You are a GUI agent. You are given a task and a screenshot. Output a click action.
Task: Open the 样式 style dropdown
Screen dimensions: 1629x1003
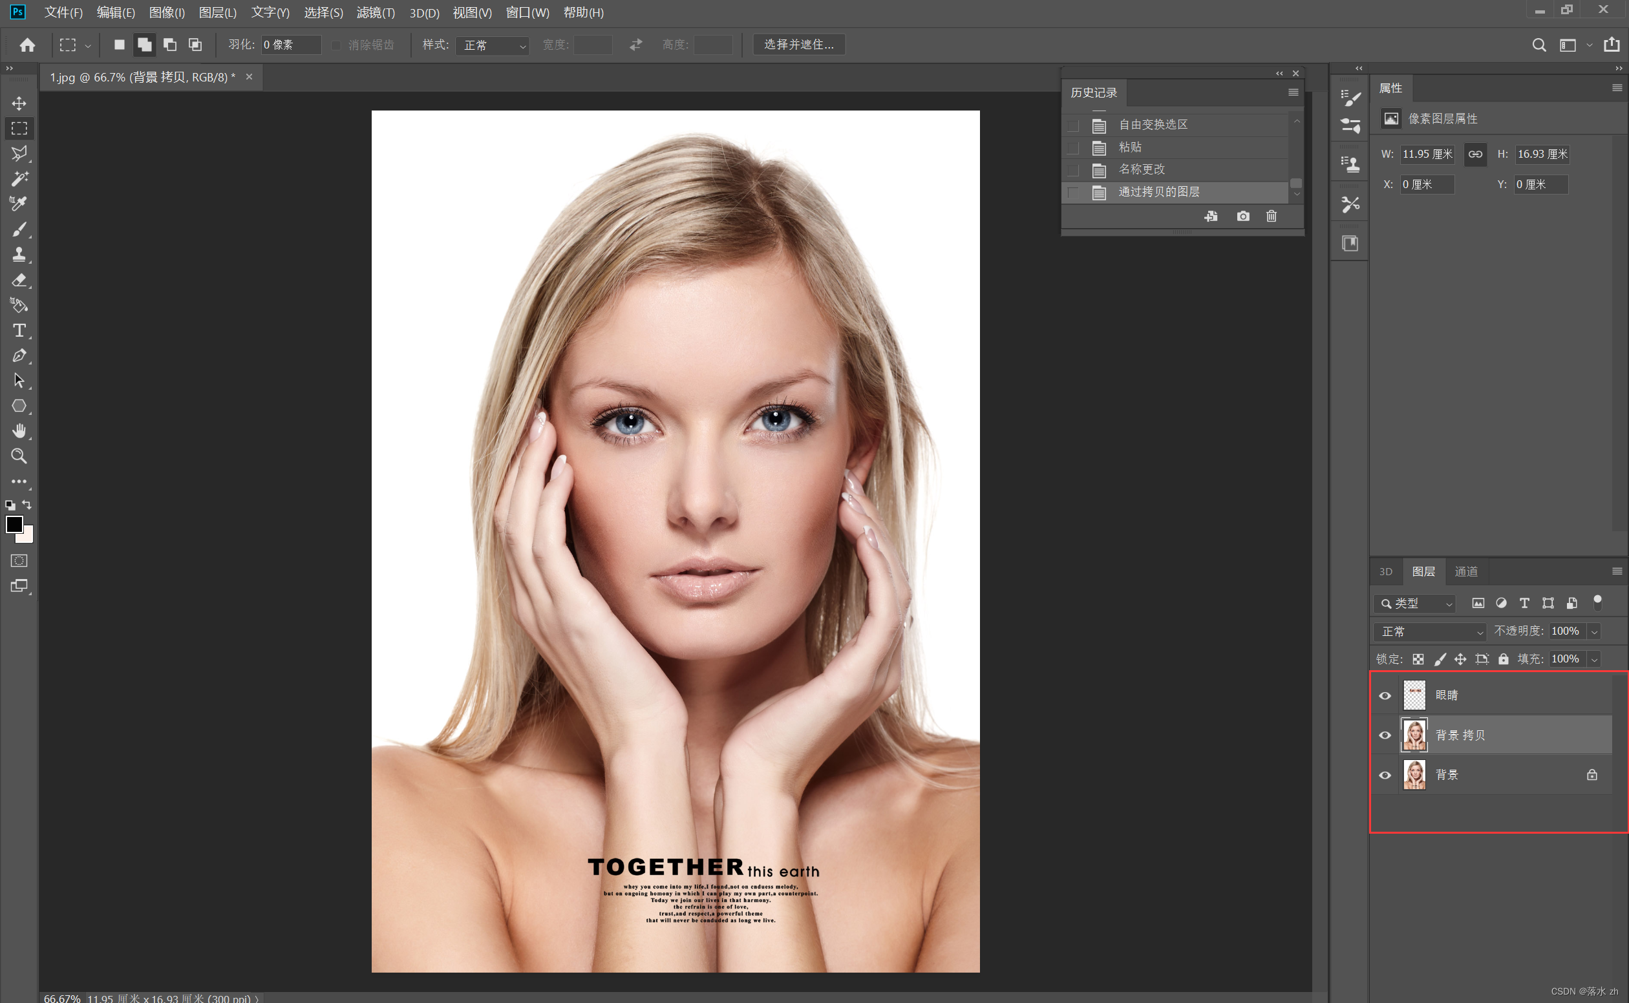(493, 45)
